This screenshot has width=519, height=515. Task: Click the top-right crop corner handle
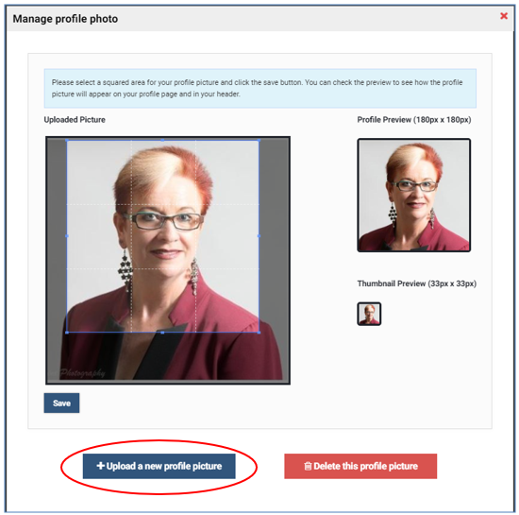259,141
